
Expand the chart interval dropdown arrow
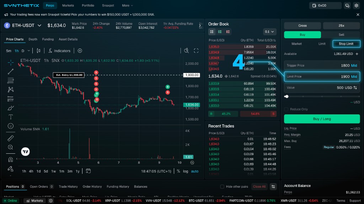click(x=29, y=51)
